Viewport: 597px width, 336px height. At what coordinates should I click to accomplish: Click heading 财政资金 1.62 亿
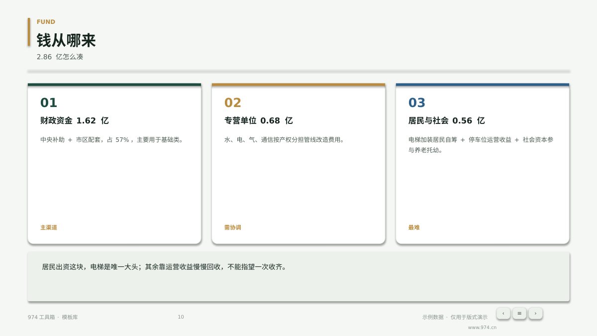tap(74, 120)
